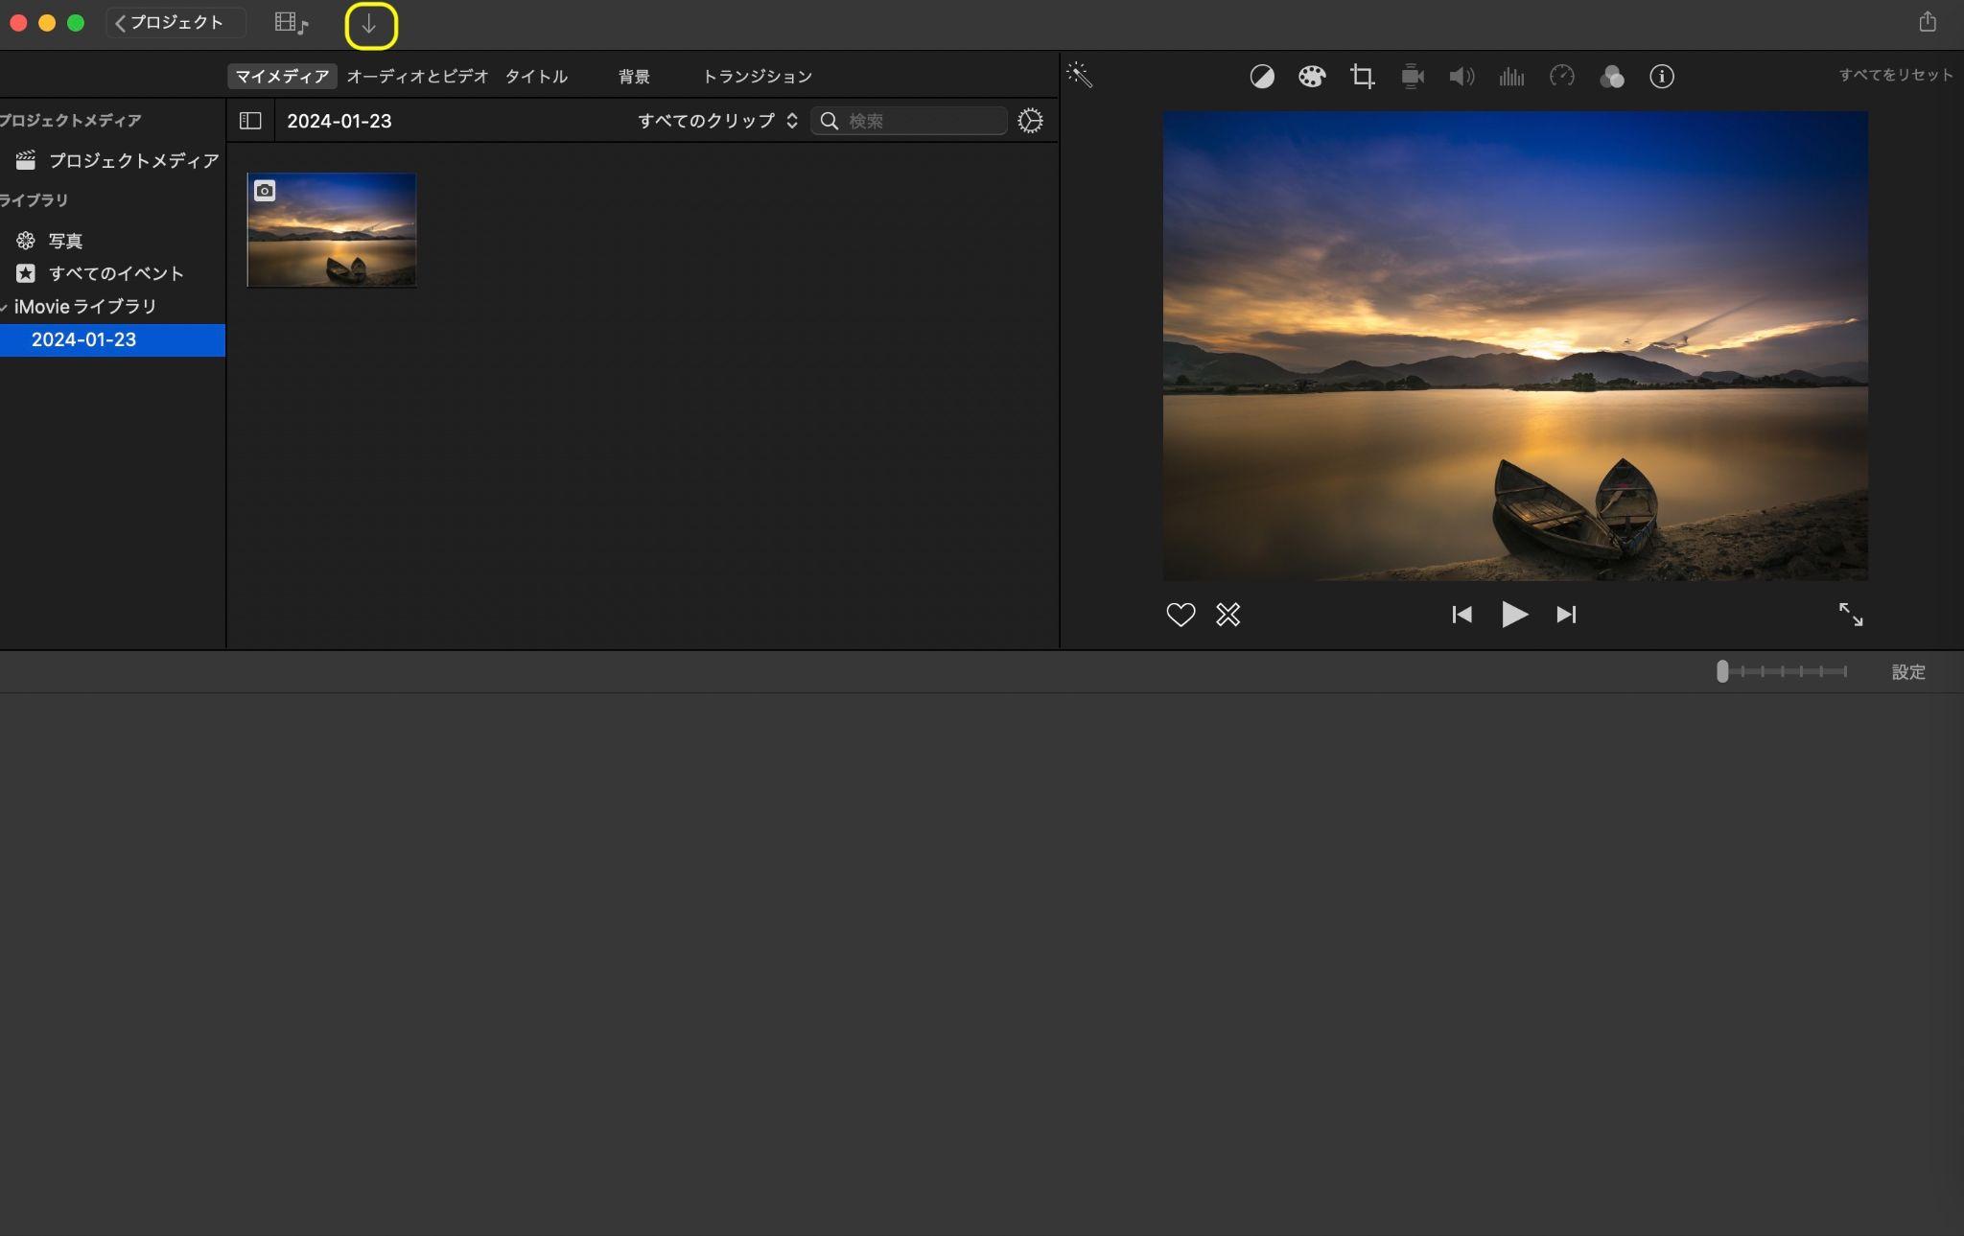This screenshot has width=1964, height=1236.
Task: Skip to next clip
Action: [1566, 615]
